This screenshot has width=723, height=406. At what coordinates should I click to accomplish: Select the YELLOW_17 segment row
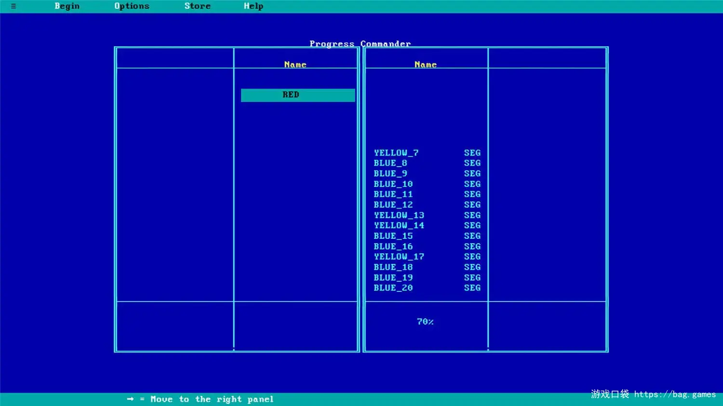click(x=427, y=257)
